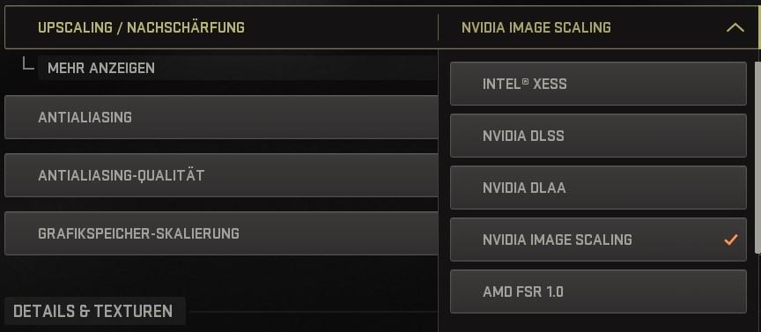Click the horizontal rule beside Details & Texturen
The width and height of the screenshot is (761, 332).
[x=311, y=311]
